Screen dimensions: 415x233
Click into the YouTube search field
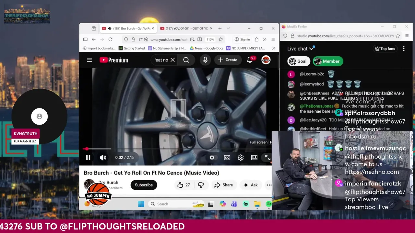pos(161,60)
